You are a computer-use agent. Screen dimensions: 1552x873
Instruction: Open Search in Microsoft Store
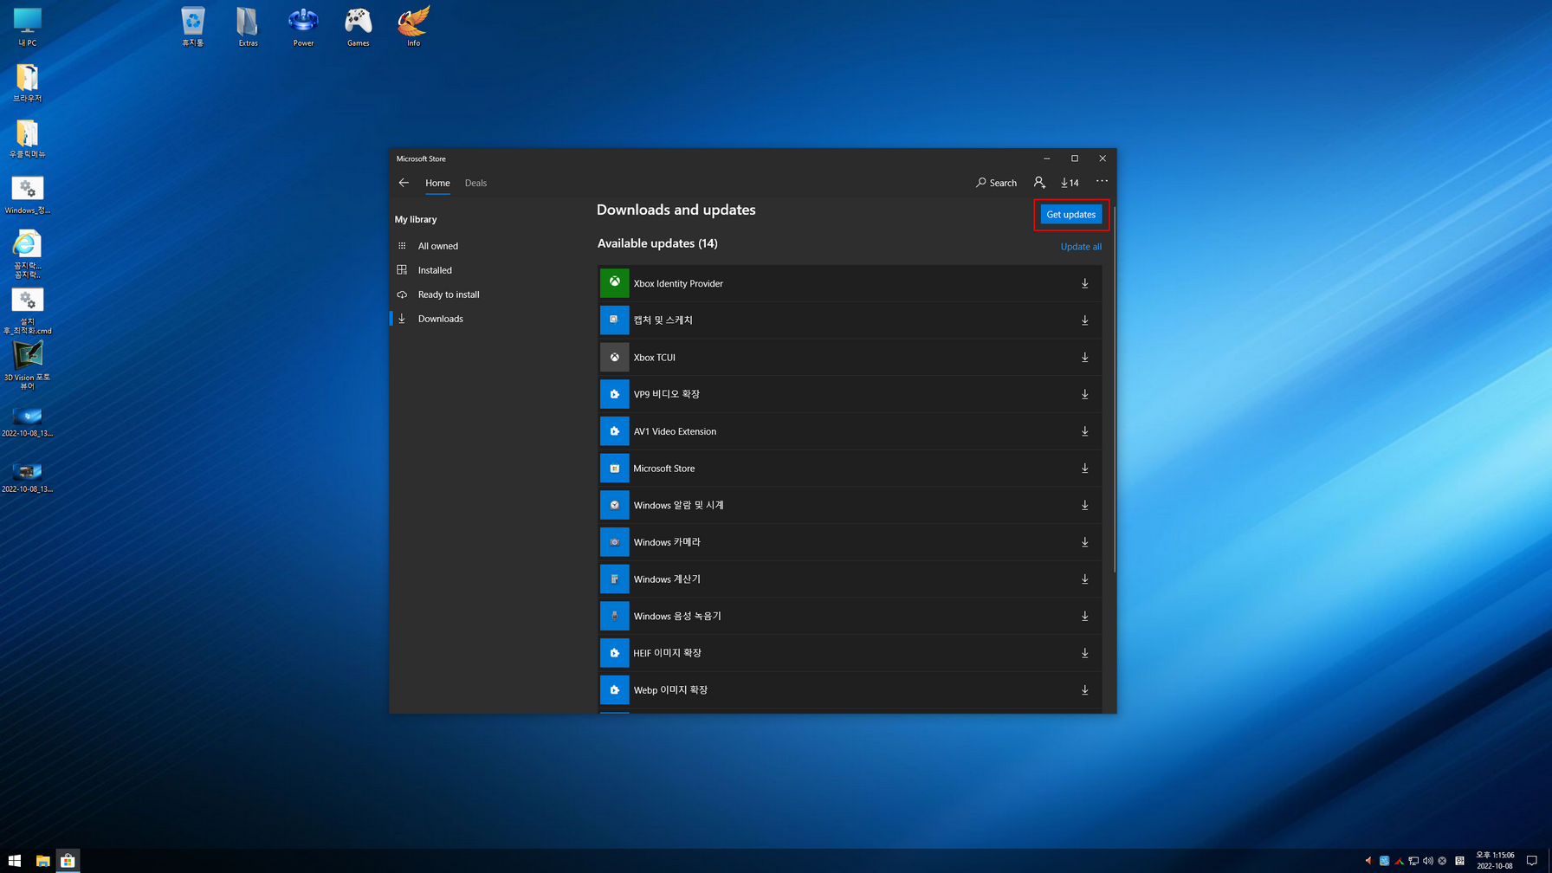996,183
